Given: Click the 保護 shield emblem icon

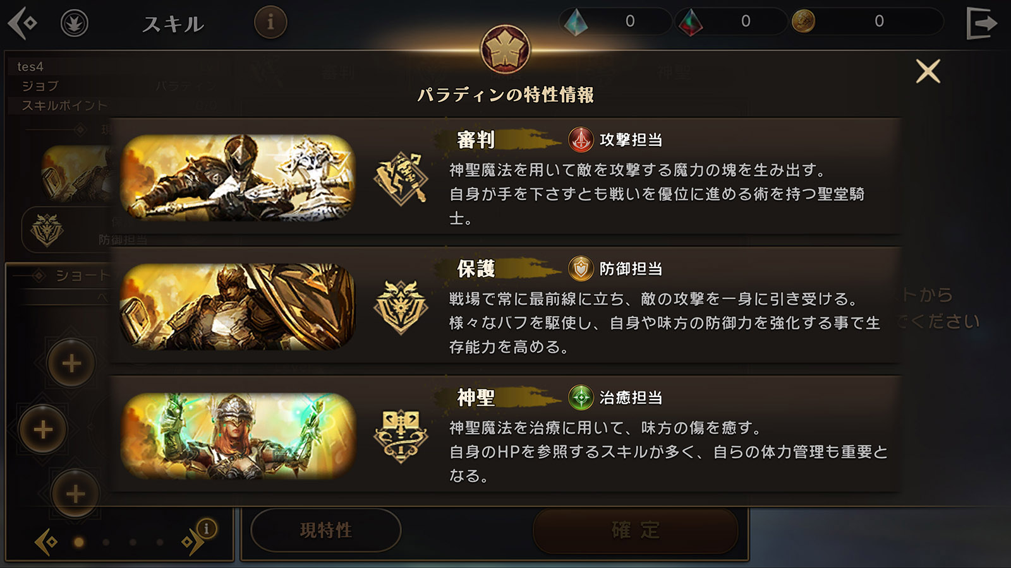Looking at the screenshot, I should click(401, 307).
